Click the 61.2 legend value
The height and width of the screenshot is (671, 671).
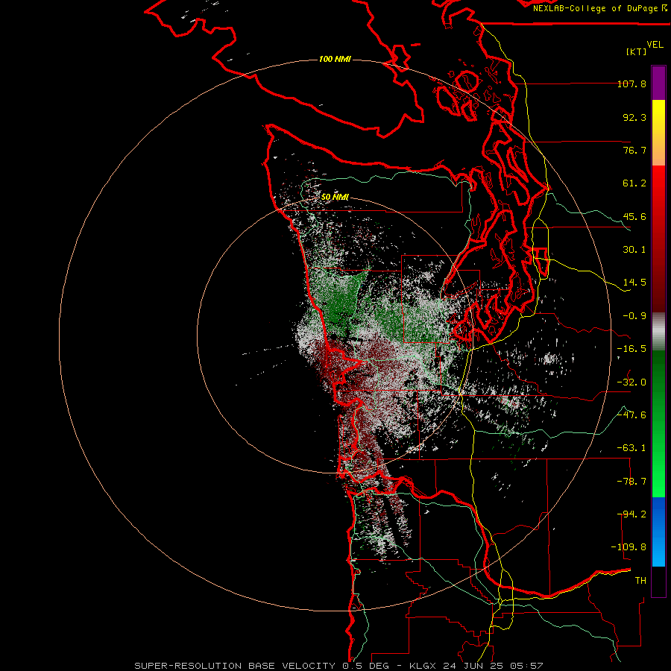point(634,183)
